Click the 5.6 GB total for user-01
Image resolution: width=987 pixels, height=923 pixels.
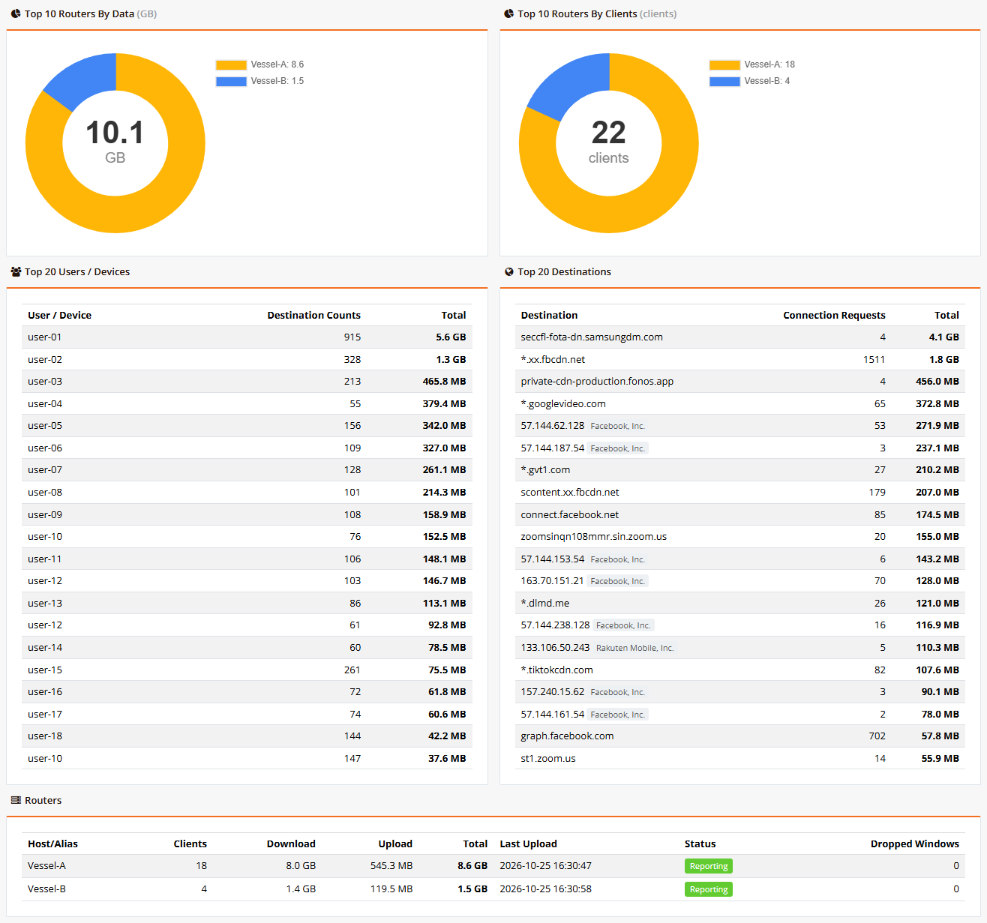pyautogui.click(x=451, y=337)
